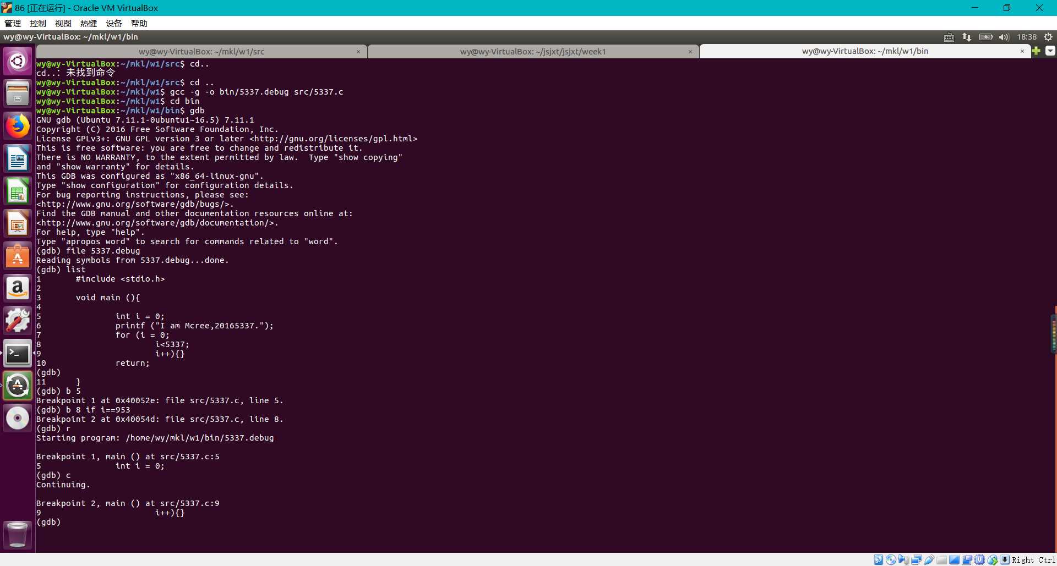Click VirtualBox CPU virtualization status icon

click(979, 560)
